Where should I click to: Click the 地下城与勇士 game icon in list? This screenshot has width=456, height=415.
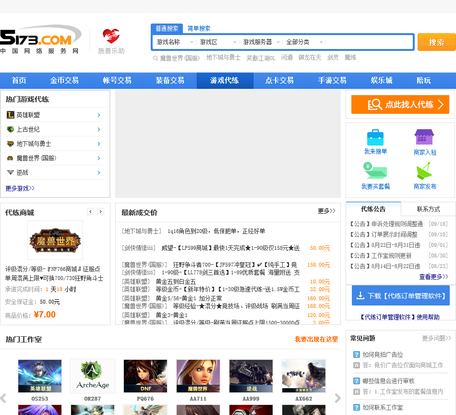(11, 144)
